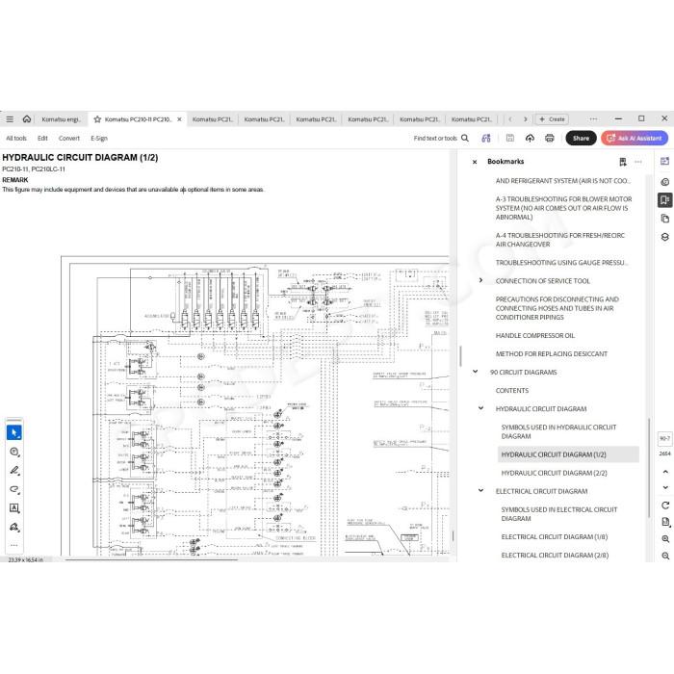674x674 pixels.
Task: Choose the Select arrow tool
Action: (x=14, y=432)
